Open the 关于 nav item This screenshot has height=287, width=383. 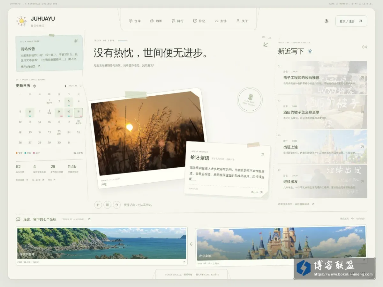242,21
